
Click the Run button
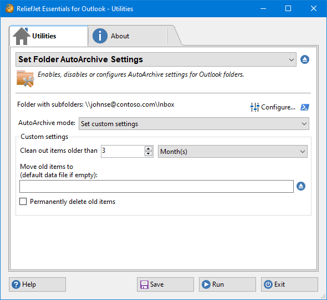[227, 284]
